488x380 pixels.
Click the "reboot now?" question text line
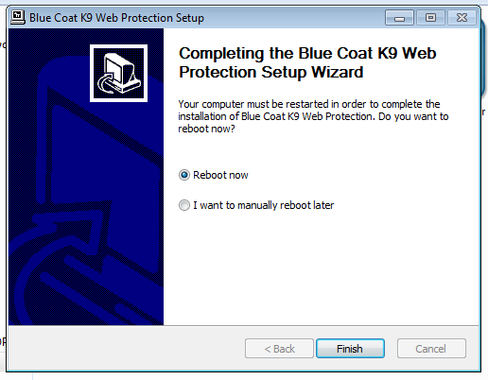[206, 129]
